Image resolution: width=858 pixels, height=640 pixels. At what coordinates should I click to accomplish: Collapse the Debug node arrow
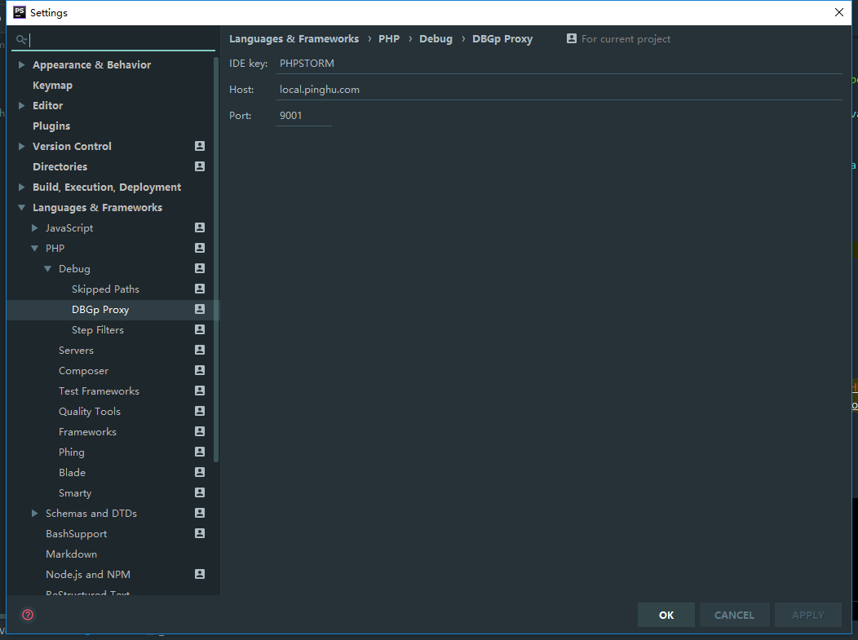click(x=47, y=268)
